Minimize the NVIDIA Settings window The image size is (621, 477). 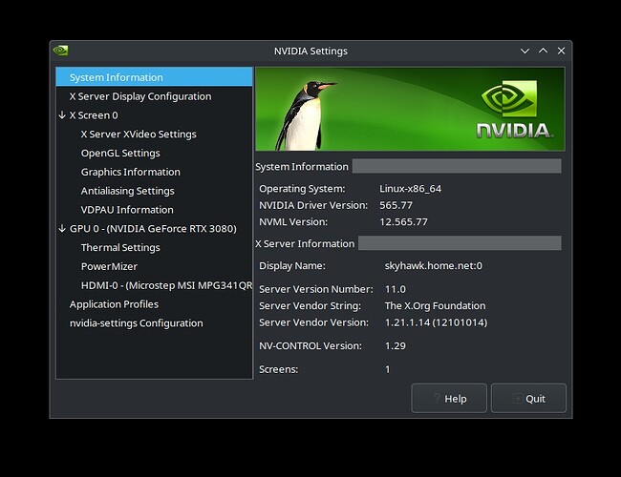tap(525, 51)
